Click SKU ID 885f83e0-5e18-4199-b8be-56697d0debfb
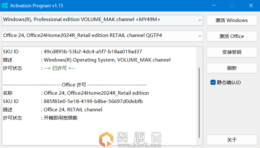Viewport: 260px width, 148px height. click(93, 101)
